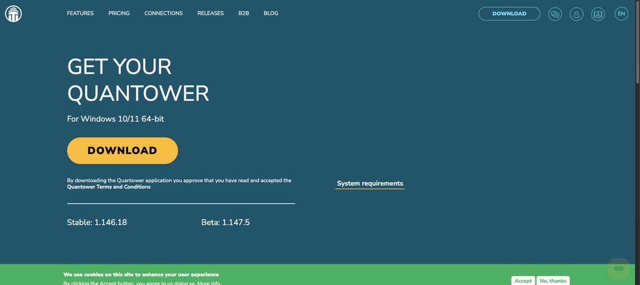Viewport: 640px width, 285px height.
Task: Open the FEATURES menu
Action: tap(80, 13)
